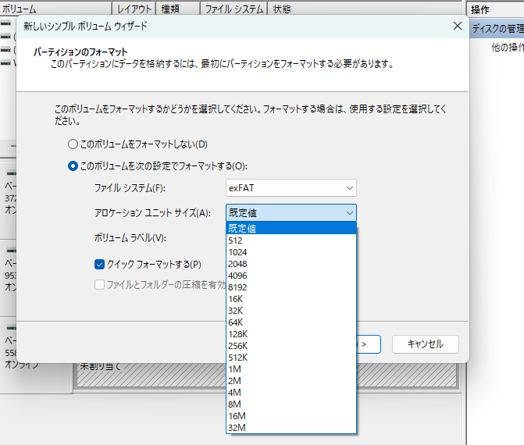524x445 pixels.
Task: Open ディスクの管理 in the actions pane
Action: click(497, 29)
